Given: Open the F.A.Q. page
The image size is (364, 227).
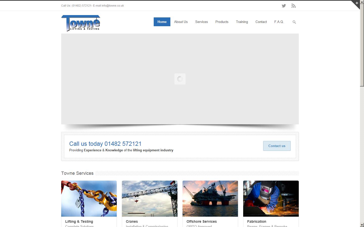Looking at the screenshot, I should point(279,22).
